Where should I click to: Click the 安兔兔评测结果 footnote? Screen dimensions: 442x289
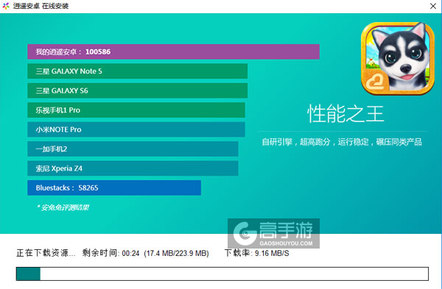[63, 207]
